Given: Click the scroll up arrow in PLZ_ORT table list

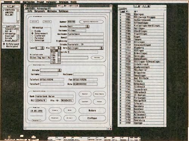Looking at the screenshot, I should (x=18, y=10).
